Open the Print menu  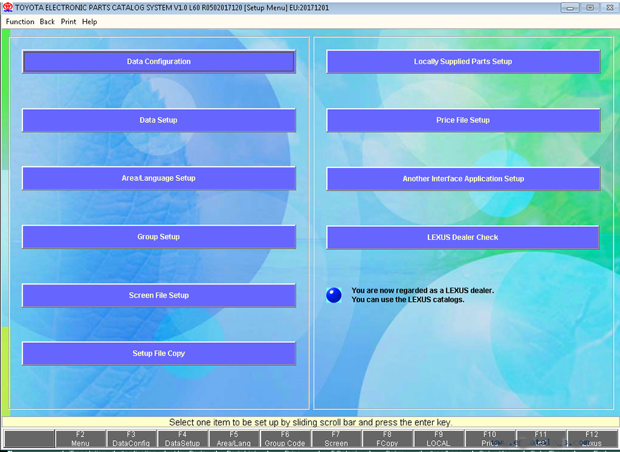(68, 22)
